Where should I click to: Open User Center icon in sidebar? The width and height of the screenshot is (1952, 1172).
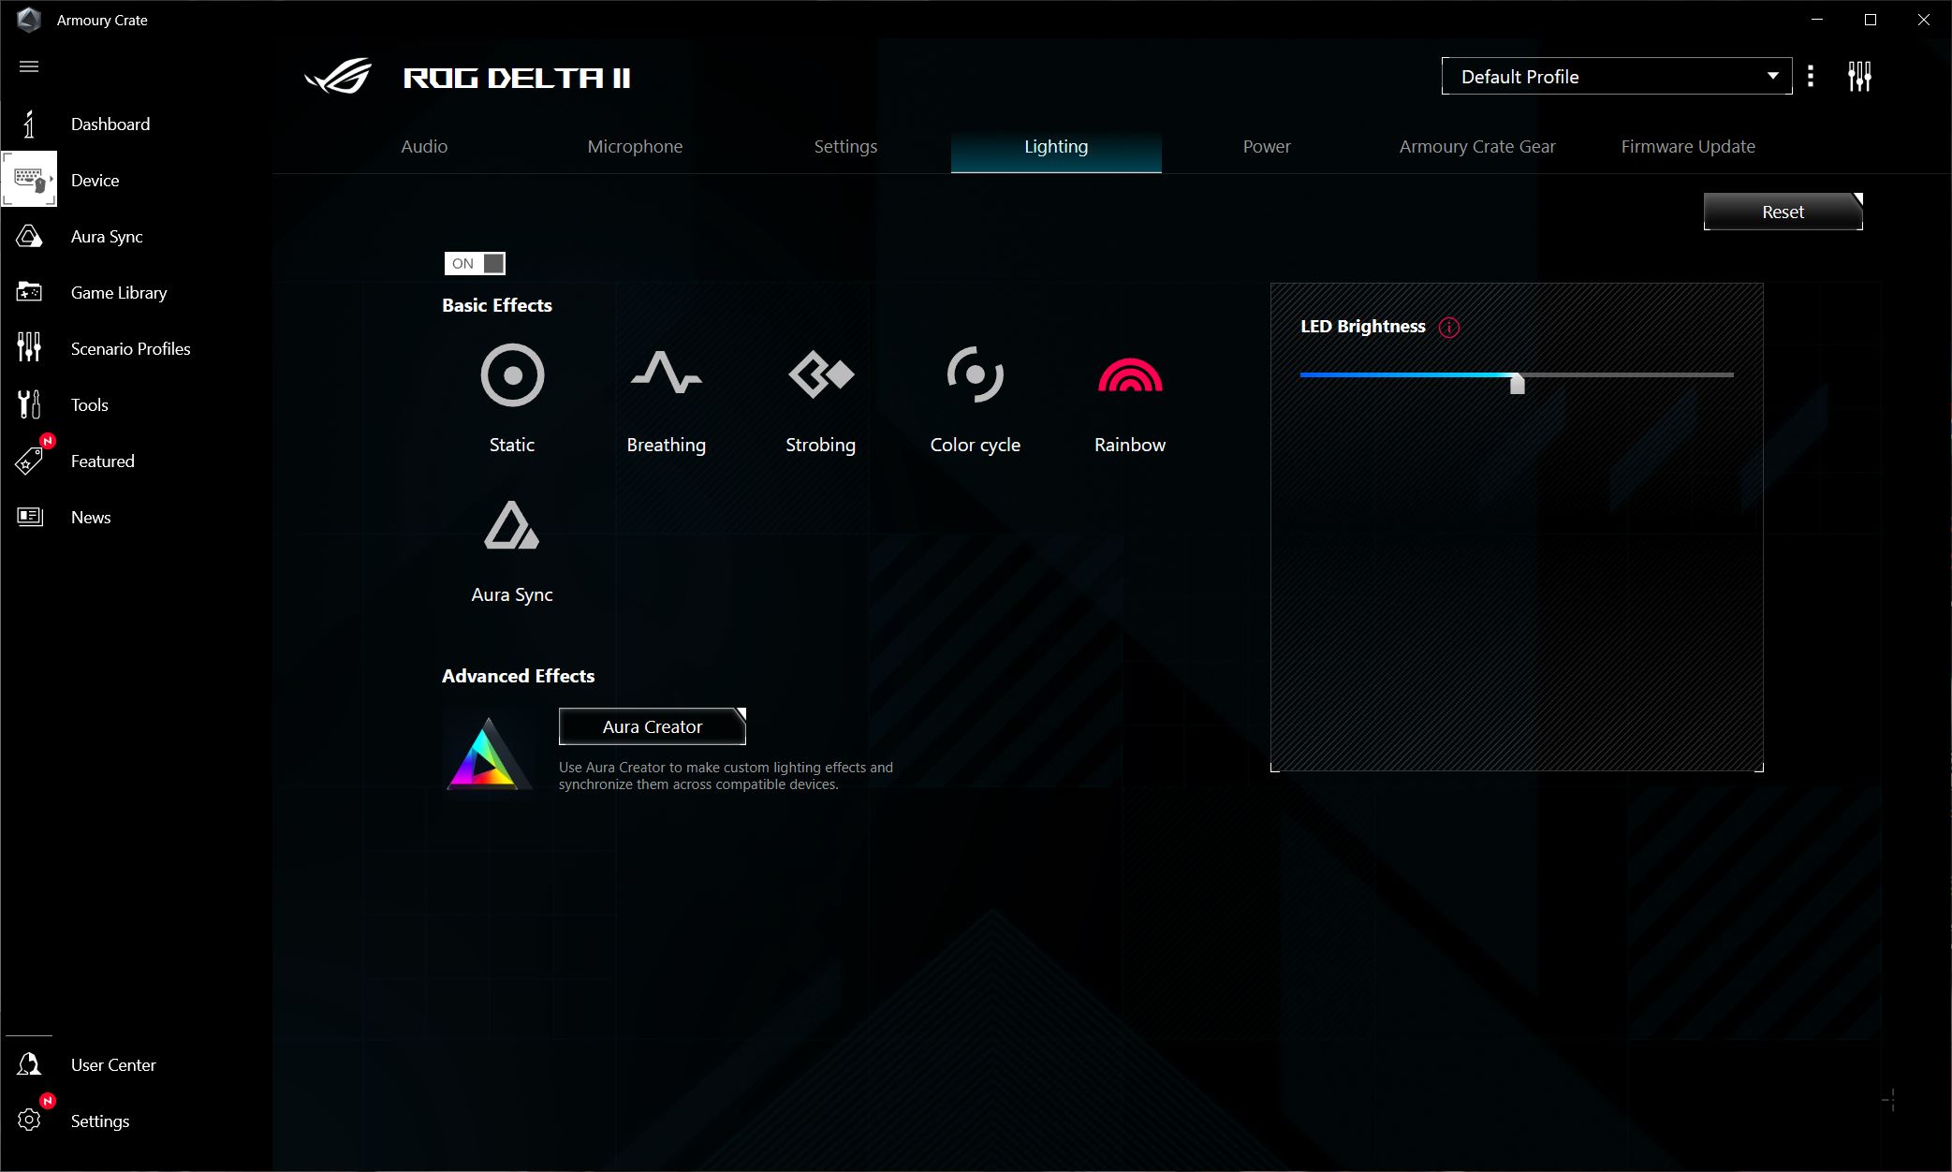click(29, 1064)
